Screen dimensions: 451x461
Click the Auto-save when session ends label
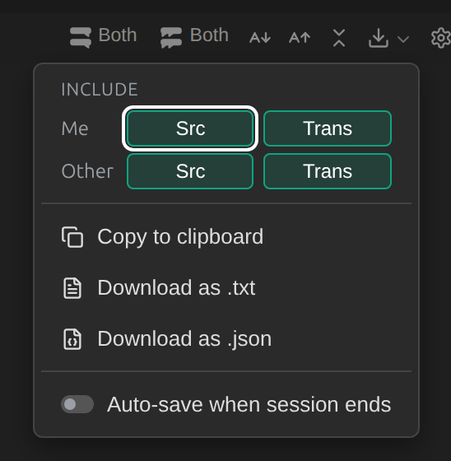[249, 404]
